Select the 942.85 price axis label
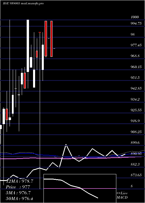This screenshot has width=145, height=203. pyautogui.click(x=136, y=88)
